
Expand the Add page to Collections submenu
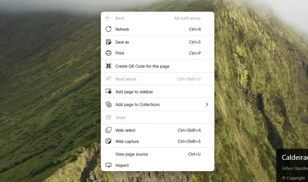(x=207, y=104)
